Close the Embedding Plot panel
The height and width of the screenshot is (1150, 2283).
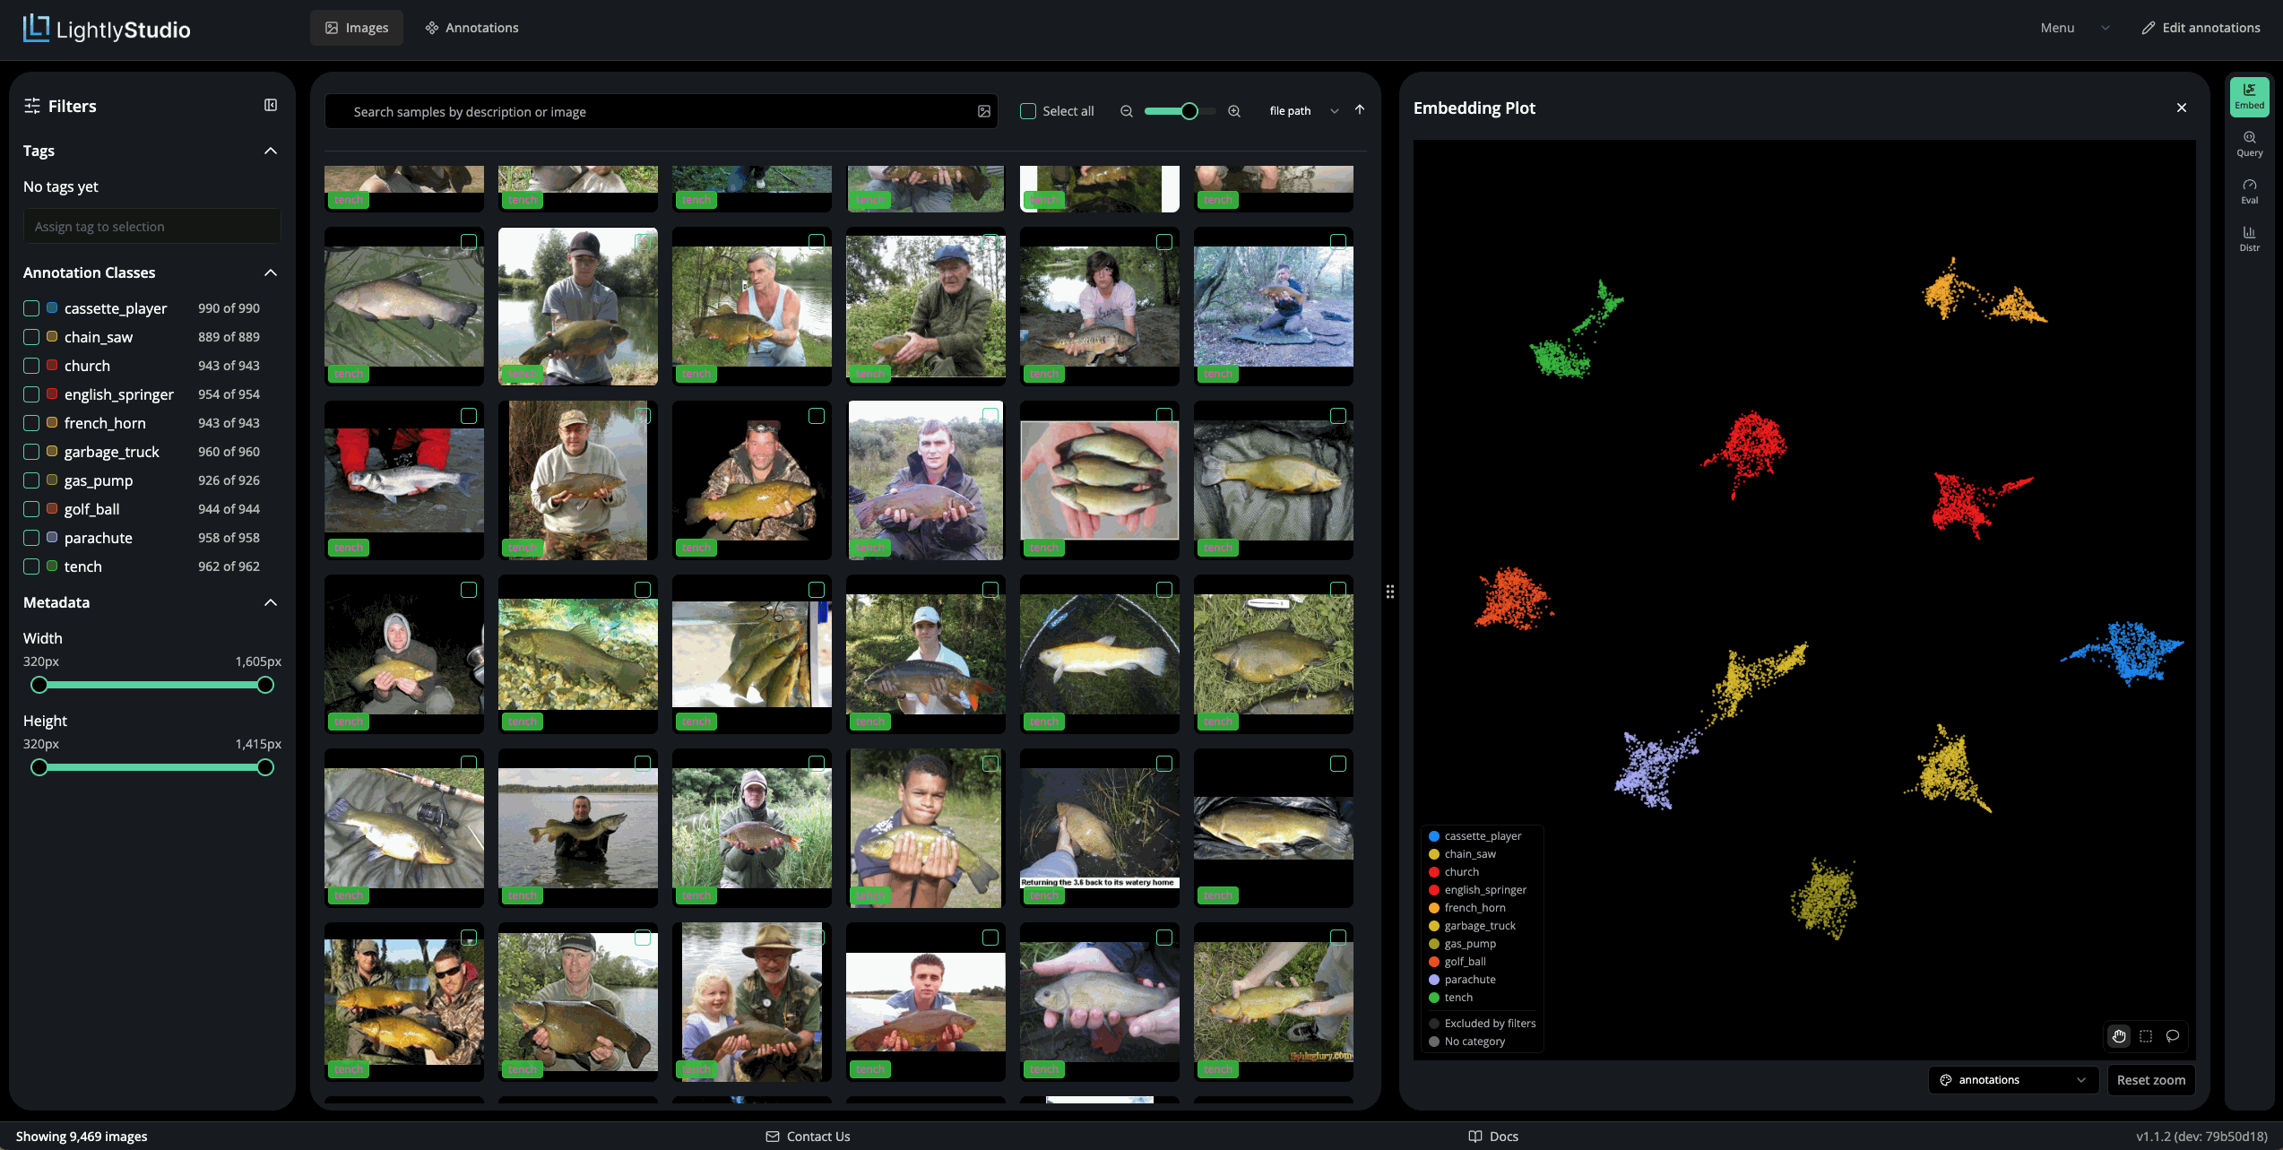2182,108
